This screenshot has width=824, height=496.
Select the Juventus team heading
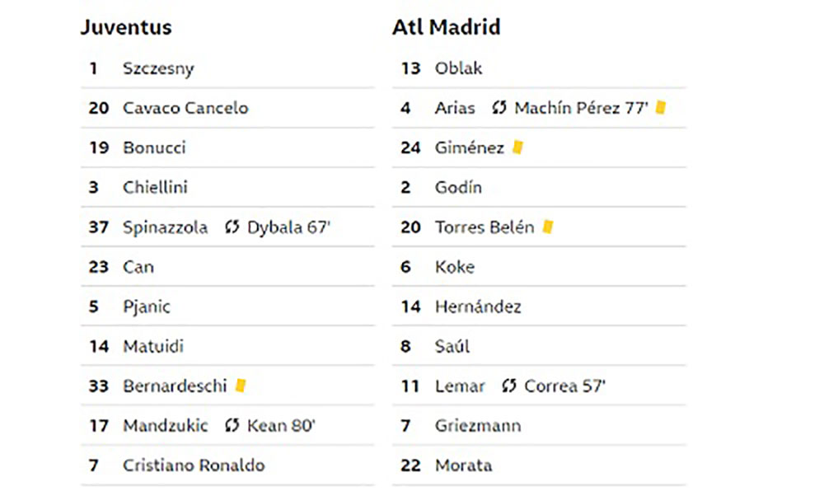126,27
